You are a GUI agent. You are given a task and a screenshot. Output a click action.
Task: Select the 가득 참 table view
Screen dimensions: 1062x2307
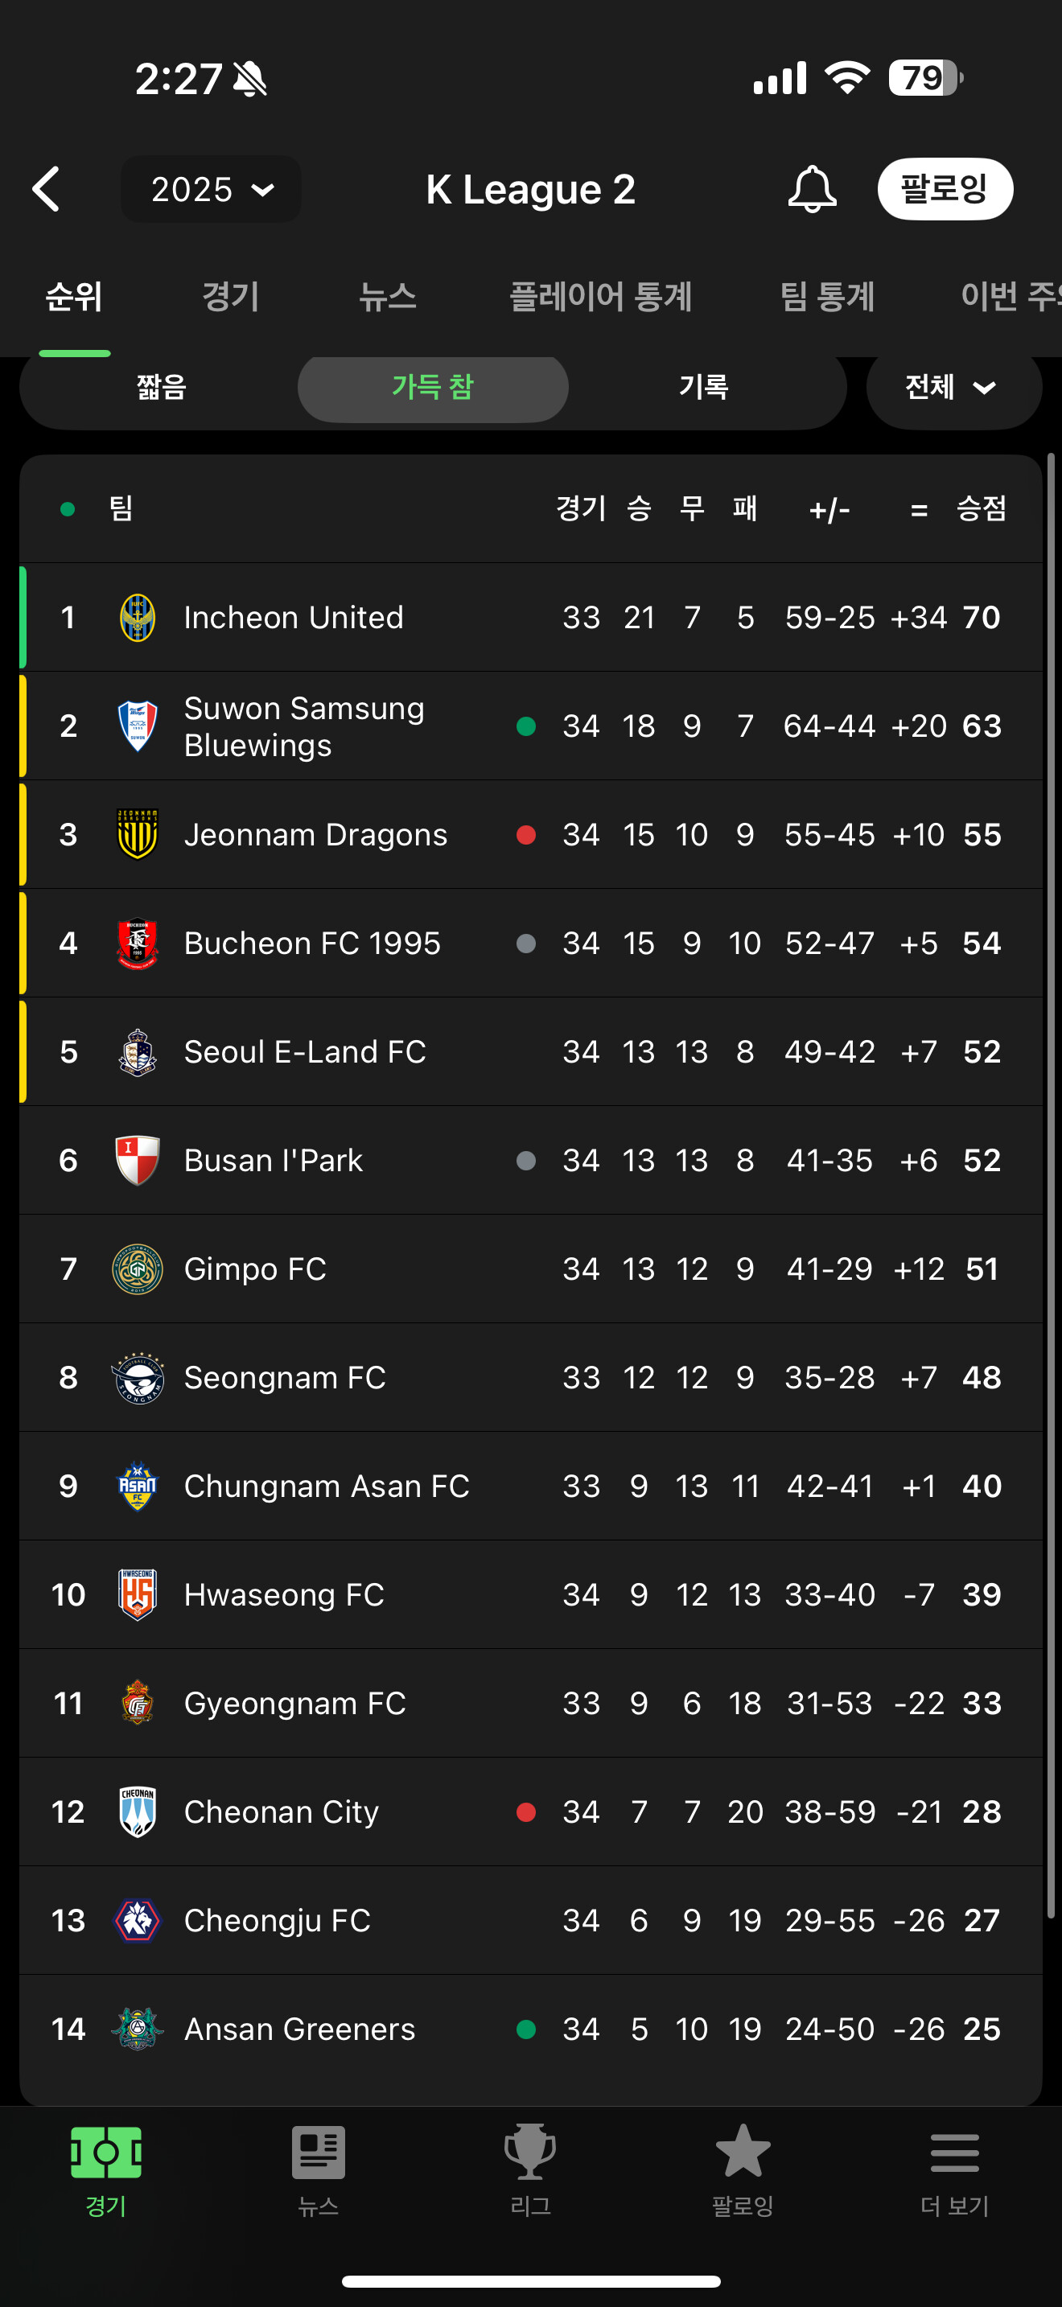click(x=433, y=387)
